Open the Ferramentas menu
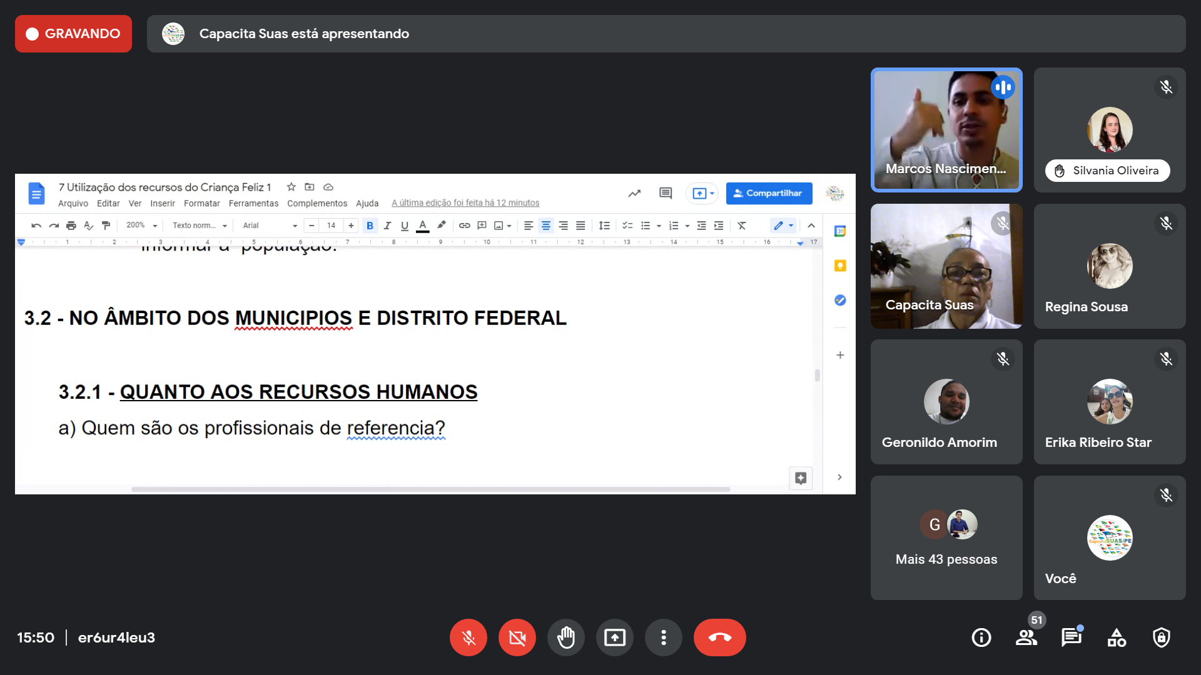This screenshot has width=1201, height=675. coord(253,203)
